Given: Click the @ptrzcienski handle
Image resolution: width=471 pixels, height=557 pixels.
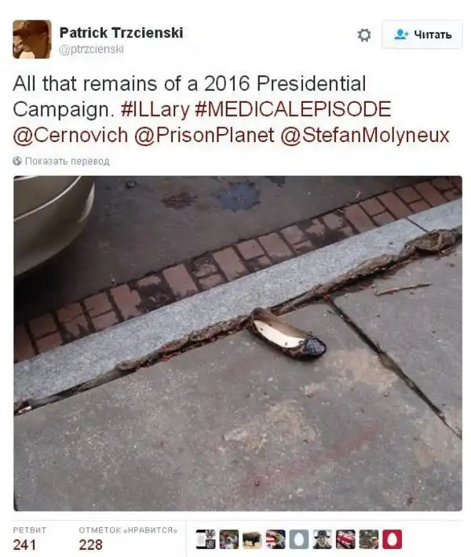Looking at the screenshot, I should click(91, 49).
